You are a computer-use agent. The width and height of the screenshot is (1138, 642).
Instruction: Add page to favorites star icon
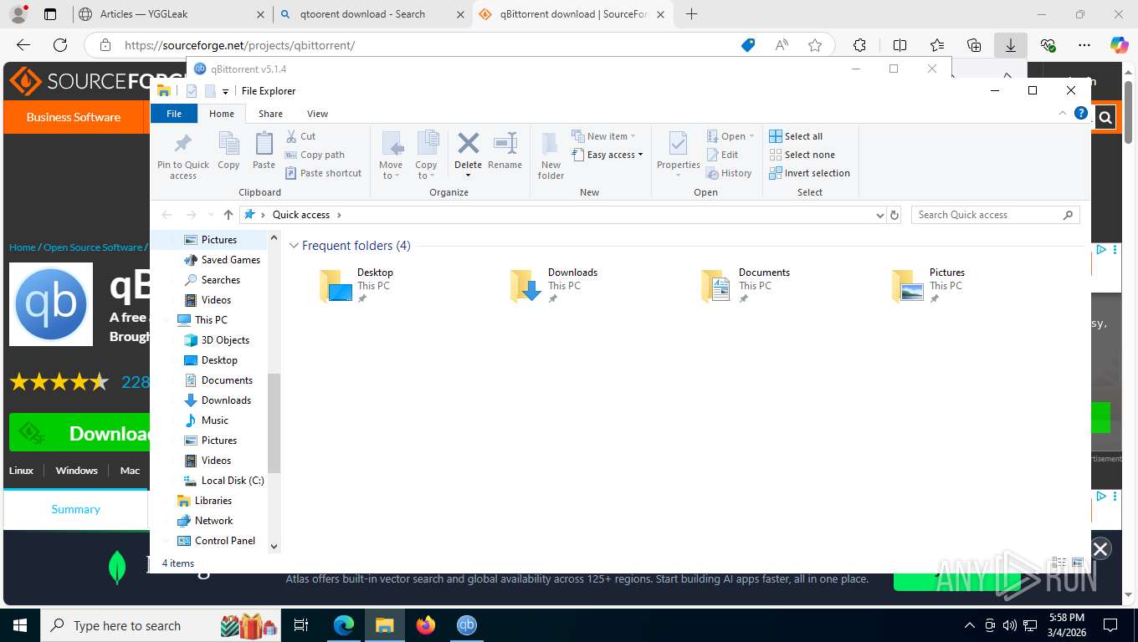pyautogui.click(x=815, y=45)
